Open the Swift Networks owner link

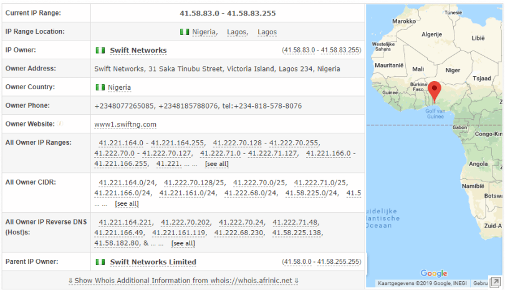[138, 51]
